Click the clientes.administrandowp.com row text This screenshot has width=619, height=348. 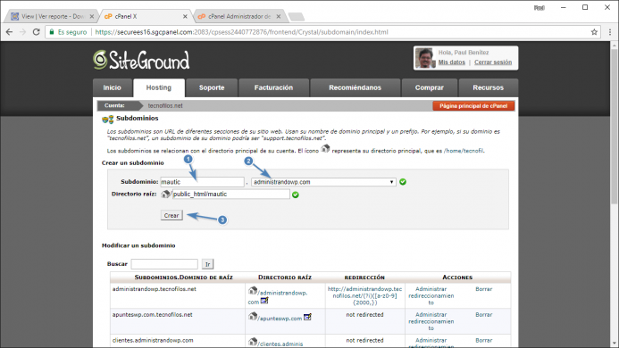point(153,341)
